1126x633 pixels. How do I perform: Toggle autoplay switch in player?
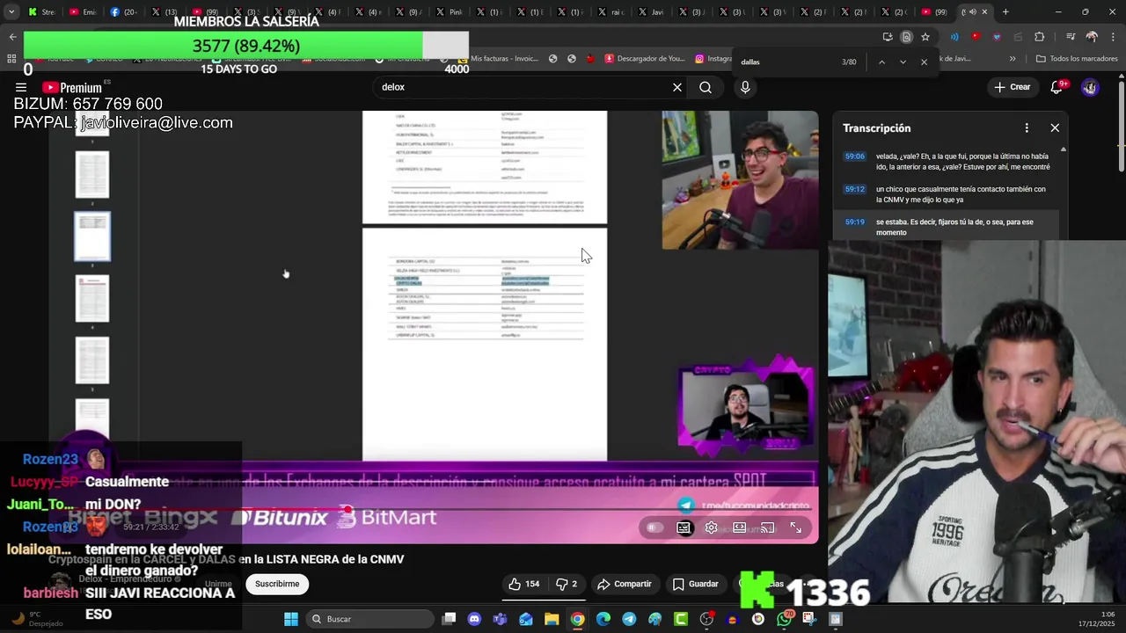[x=654, y=527]
